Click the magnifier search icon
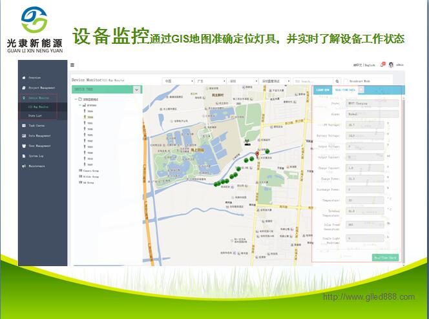Image resolution: width=429 pixels, height=319 pixels. 337,81
